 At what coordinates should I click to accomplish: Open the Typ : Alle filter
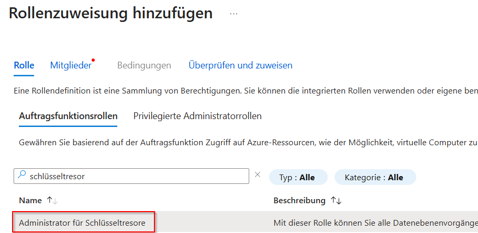click(x=297, y=177)
